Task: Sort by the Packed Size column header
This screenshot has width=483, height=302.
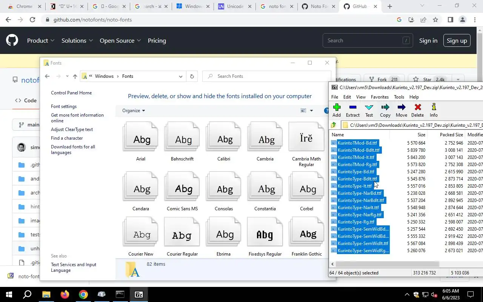Action: point(451,135)
